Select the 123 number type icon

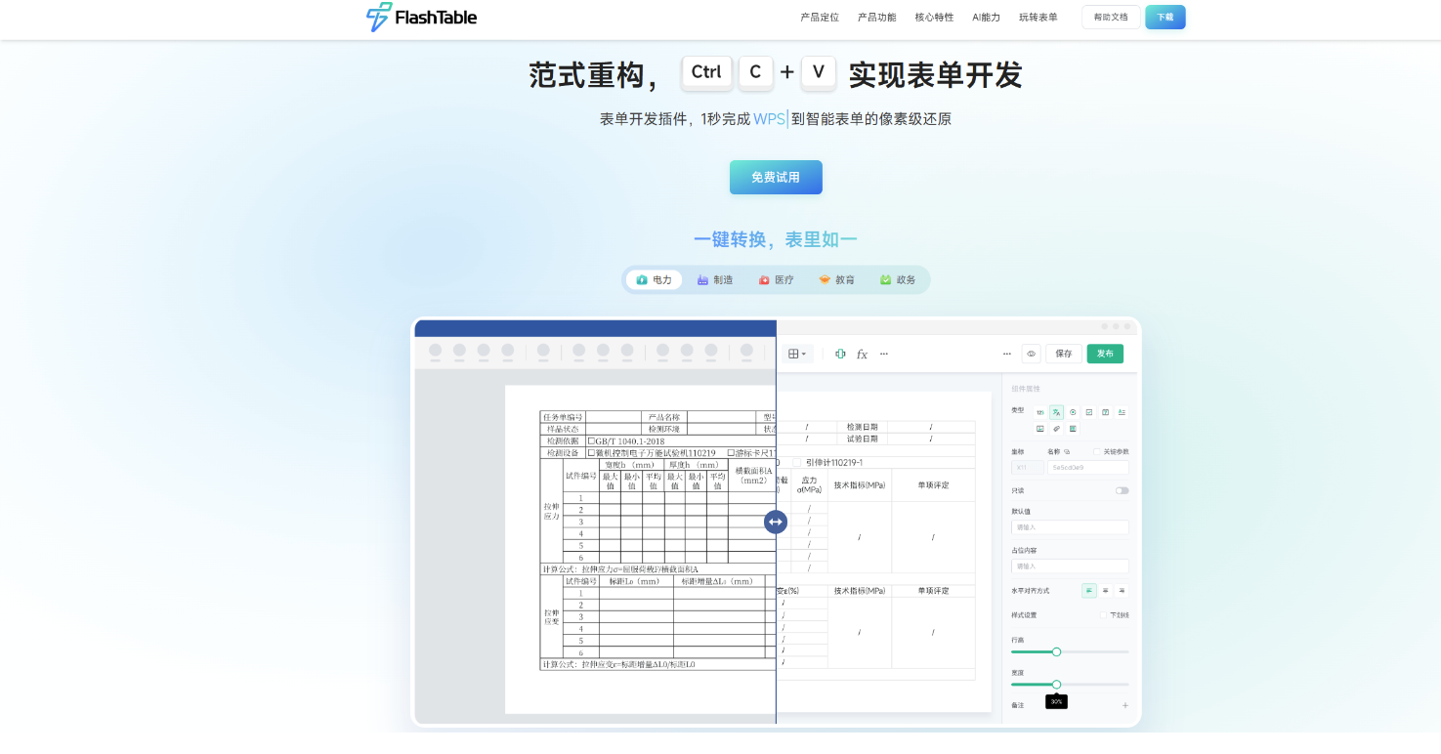[x=1040, y=412]
